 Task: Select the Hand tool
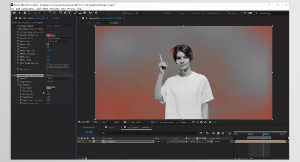click(25, 13)
